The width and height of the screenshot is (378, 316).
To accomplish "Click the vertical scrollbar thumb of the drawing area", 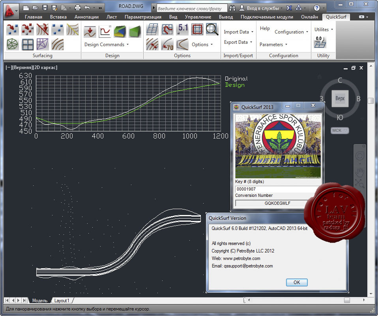I will tap(371, 101).
